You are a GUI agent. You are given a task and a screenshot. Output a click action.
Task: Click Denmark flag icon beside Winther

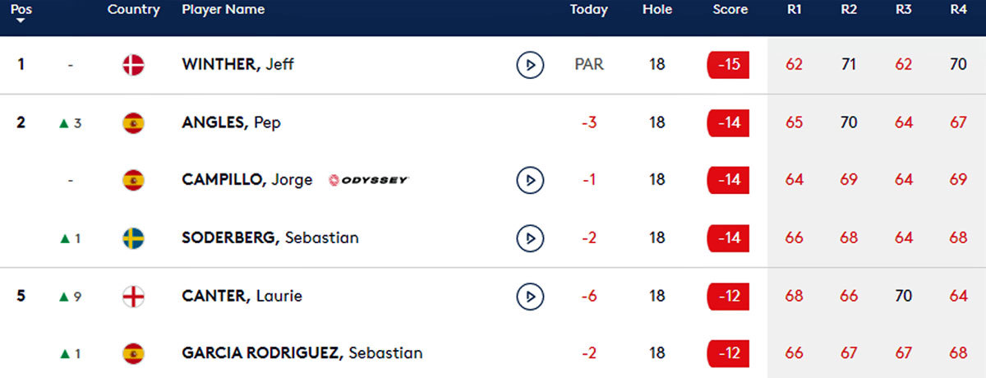click(133, 64)
